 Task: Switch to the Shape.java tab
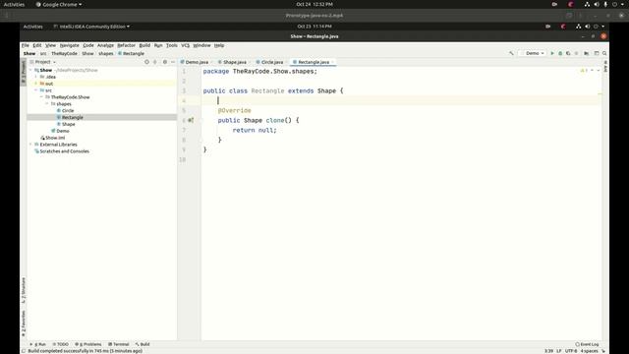tap(233, 62)
